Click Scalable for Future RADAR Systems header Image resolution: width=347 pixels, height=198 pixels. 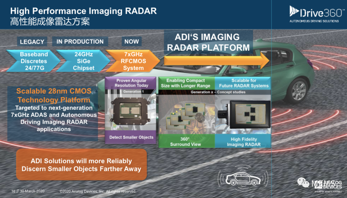click(244, 83)
